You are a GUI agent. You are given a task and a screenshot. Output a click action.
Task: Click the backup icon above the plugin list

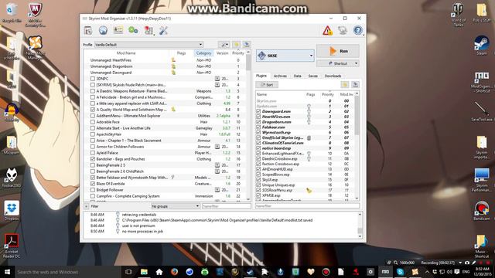(355, 84)
